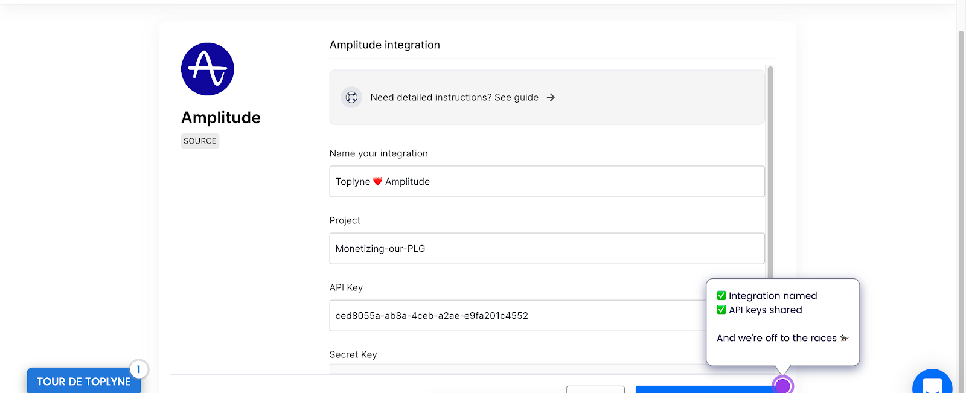Open the detailed instructions guide link
Screen dimensions: 966x393
455,97
